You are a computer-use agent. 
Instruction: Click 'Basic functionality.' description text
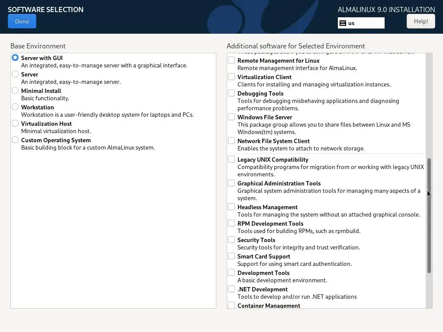pyautogui.click(x=45, y=98)
